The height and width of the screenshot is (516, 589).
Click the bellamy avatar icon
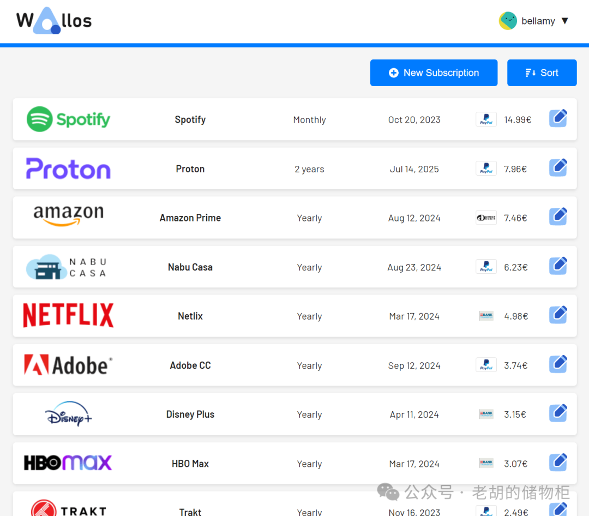point(508,21)
